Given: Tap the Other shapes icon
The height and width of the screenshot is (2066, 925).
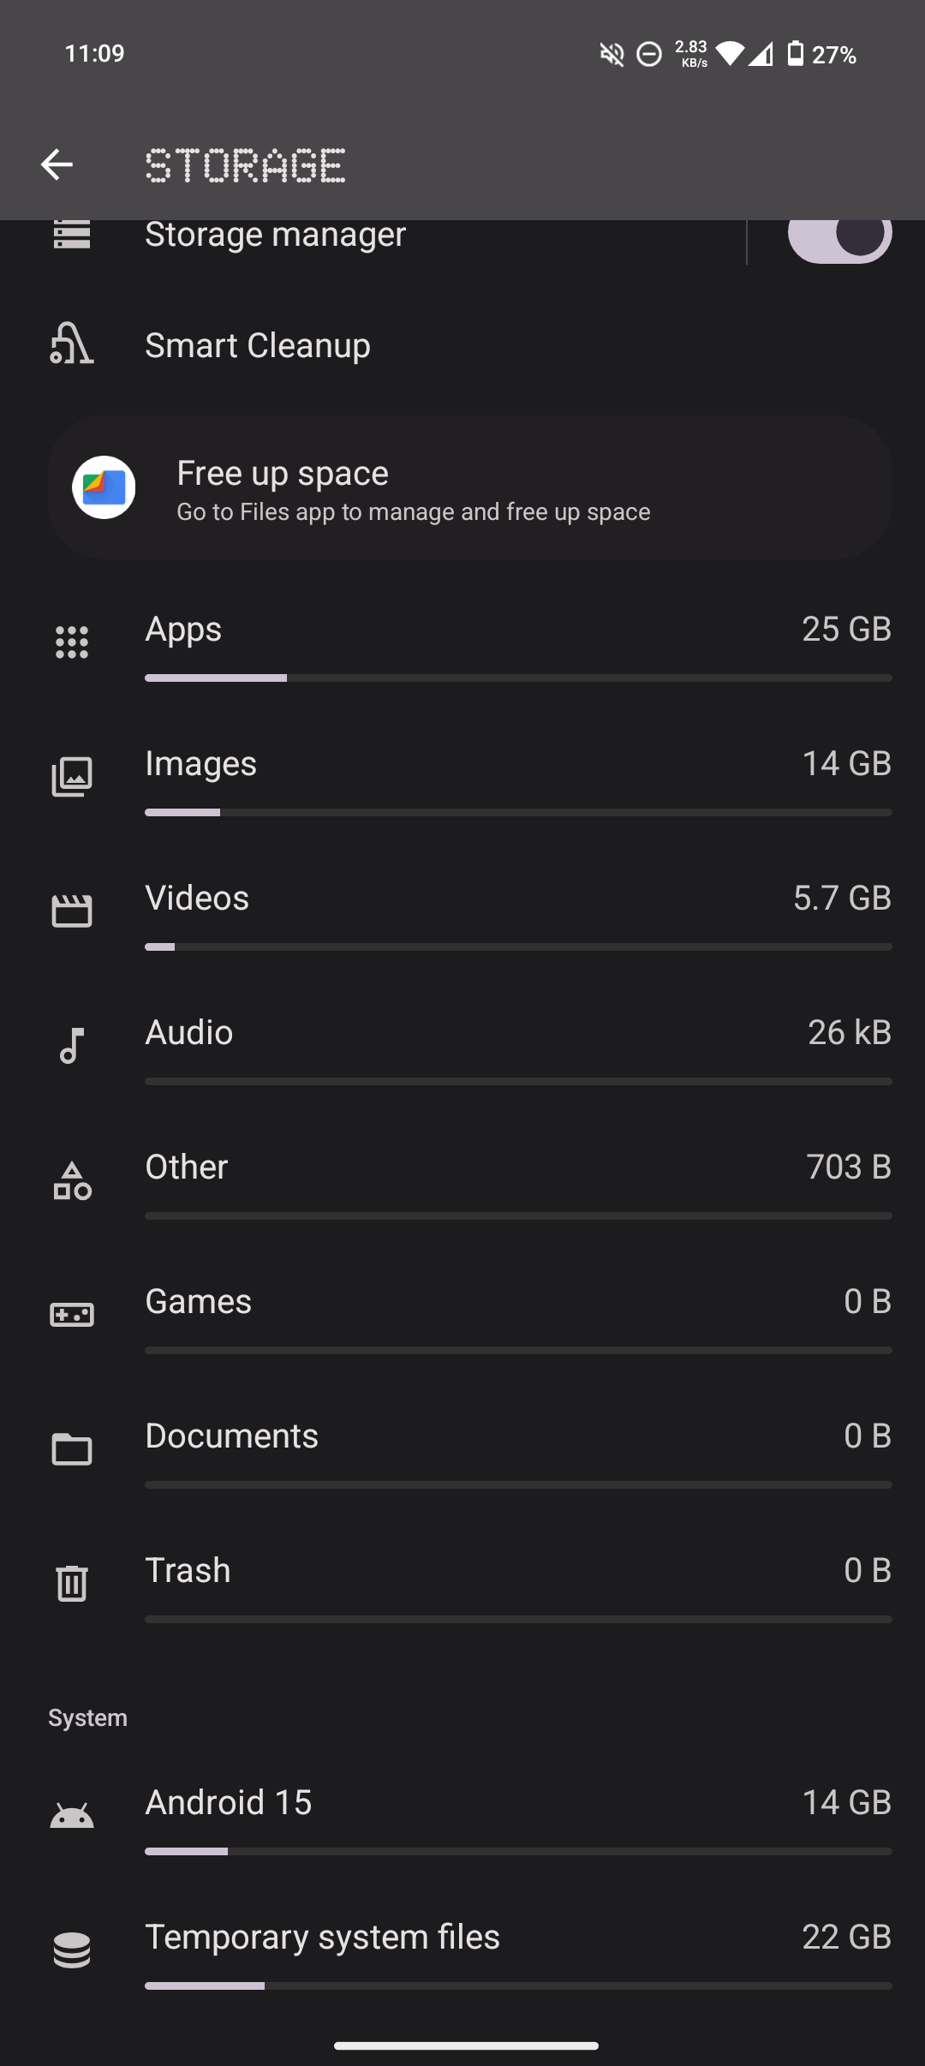Looking at the screenshot, I should pos(72,1180).
